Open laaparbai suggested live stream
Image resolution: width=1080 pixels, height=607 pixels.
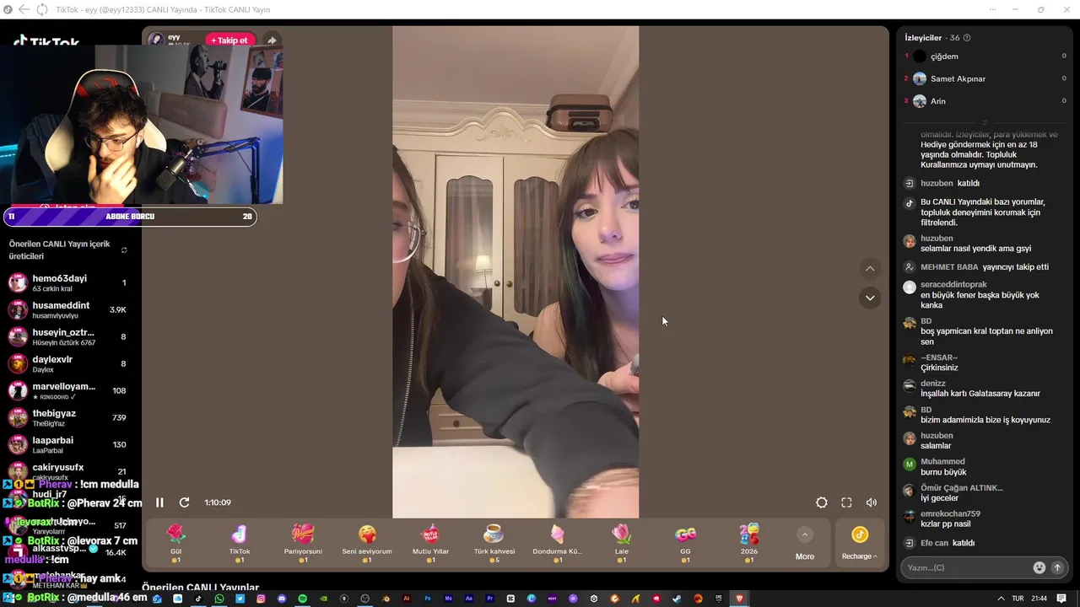[x=71, y=444]
